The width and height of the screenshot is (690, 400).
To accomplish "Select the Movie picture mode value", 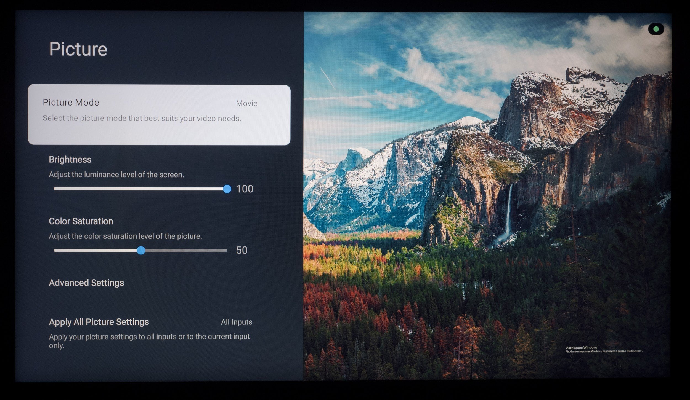I will pos(246,103).
